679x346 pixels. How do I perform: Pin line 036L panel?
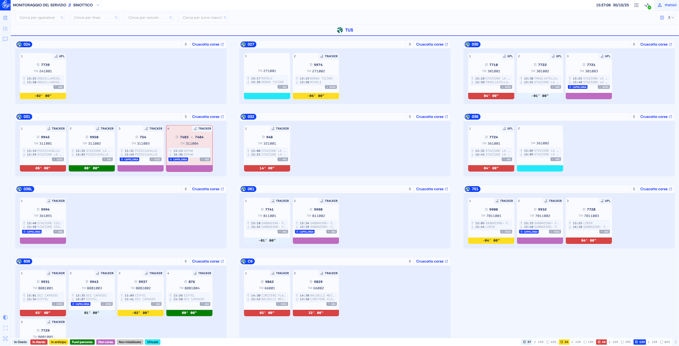[186, 189]
